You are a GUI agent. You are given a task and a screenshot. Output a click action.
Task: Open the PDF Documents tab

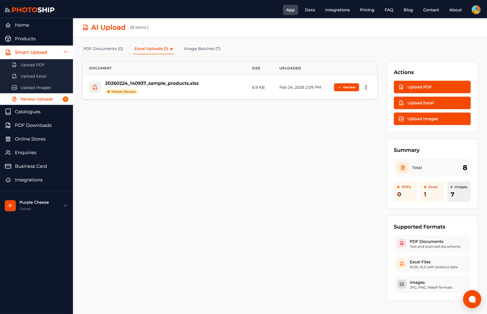[103, 49]
